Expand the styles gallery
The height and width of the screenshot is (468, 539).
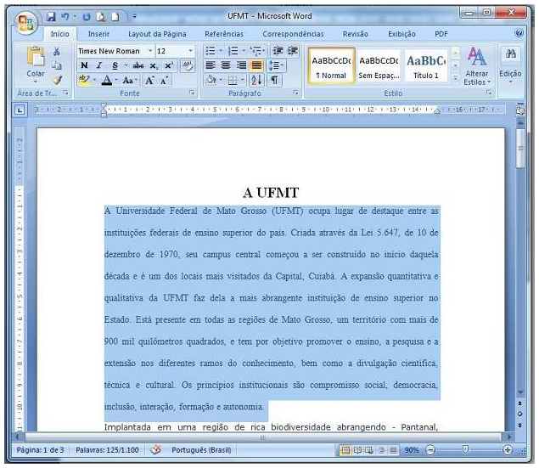coord(456,78)
